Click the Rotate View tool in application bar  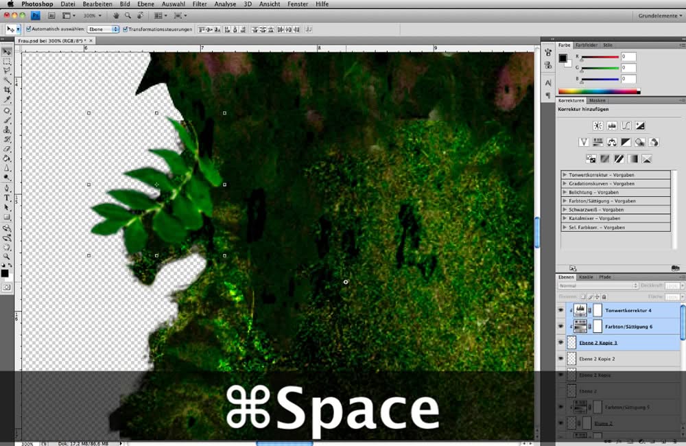click(141, 16)
